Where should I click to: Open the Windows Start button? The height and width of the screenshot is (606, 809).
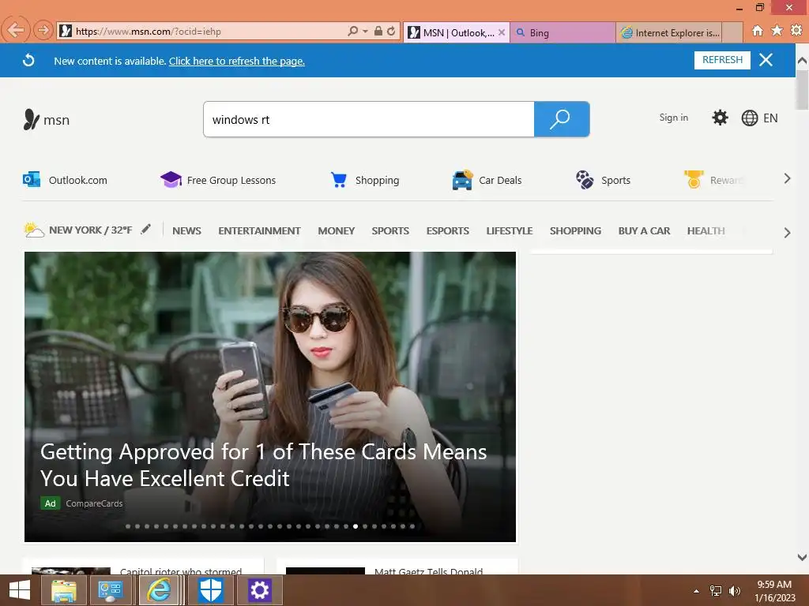[x=20, y=590]
